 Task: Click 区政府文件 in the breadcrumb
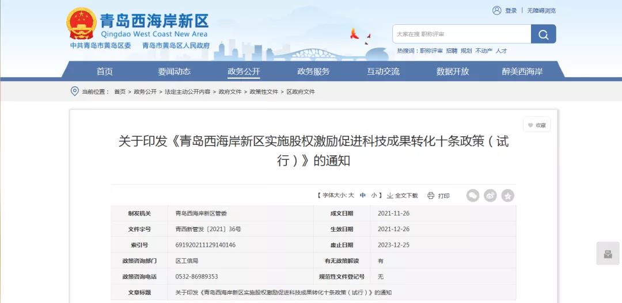click(x=301, y=91)
